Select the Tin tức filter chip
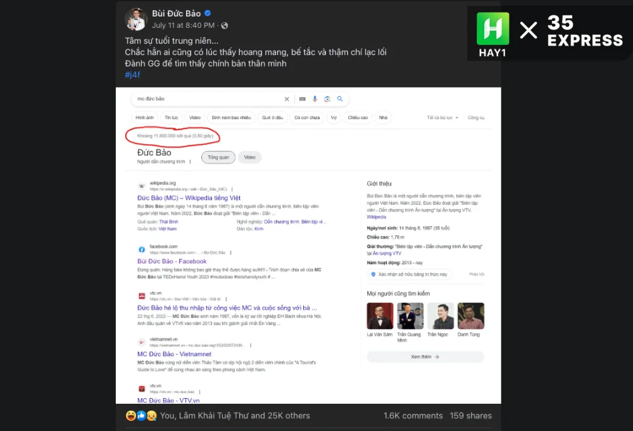633x431 pixels. pos(171,118)
